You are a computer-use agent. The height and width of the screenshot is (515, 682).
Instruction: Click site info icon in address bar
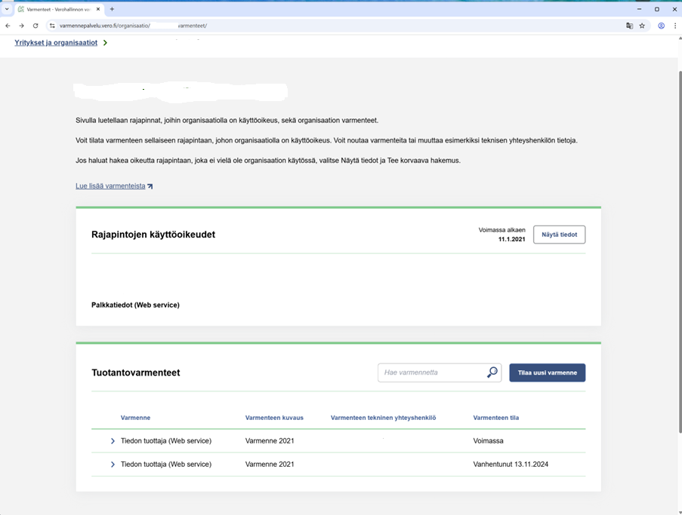tap(52, 26)
